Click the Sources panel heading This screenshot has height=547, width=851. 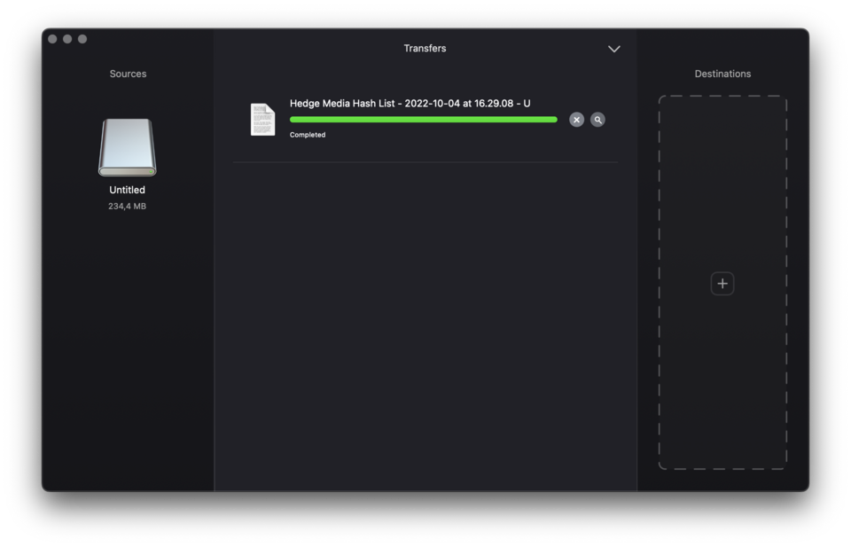pos(128,74)
